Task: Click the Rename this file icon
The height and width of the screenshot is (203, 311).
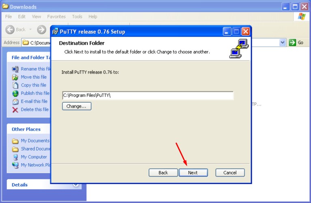Action: click(x=15, y=69)
